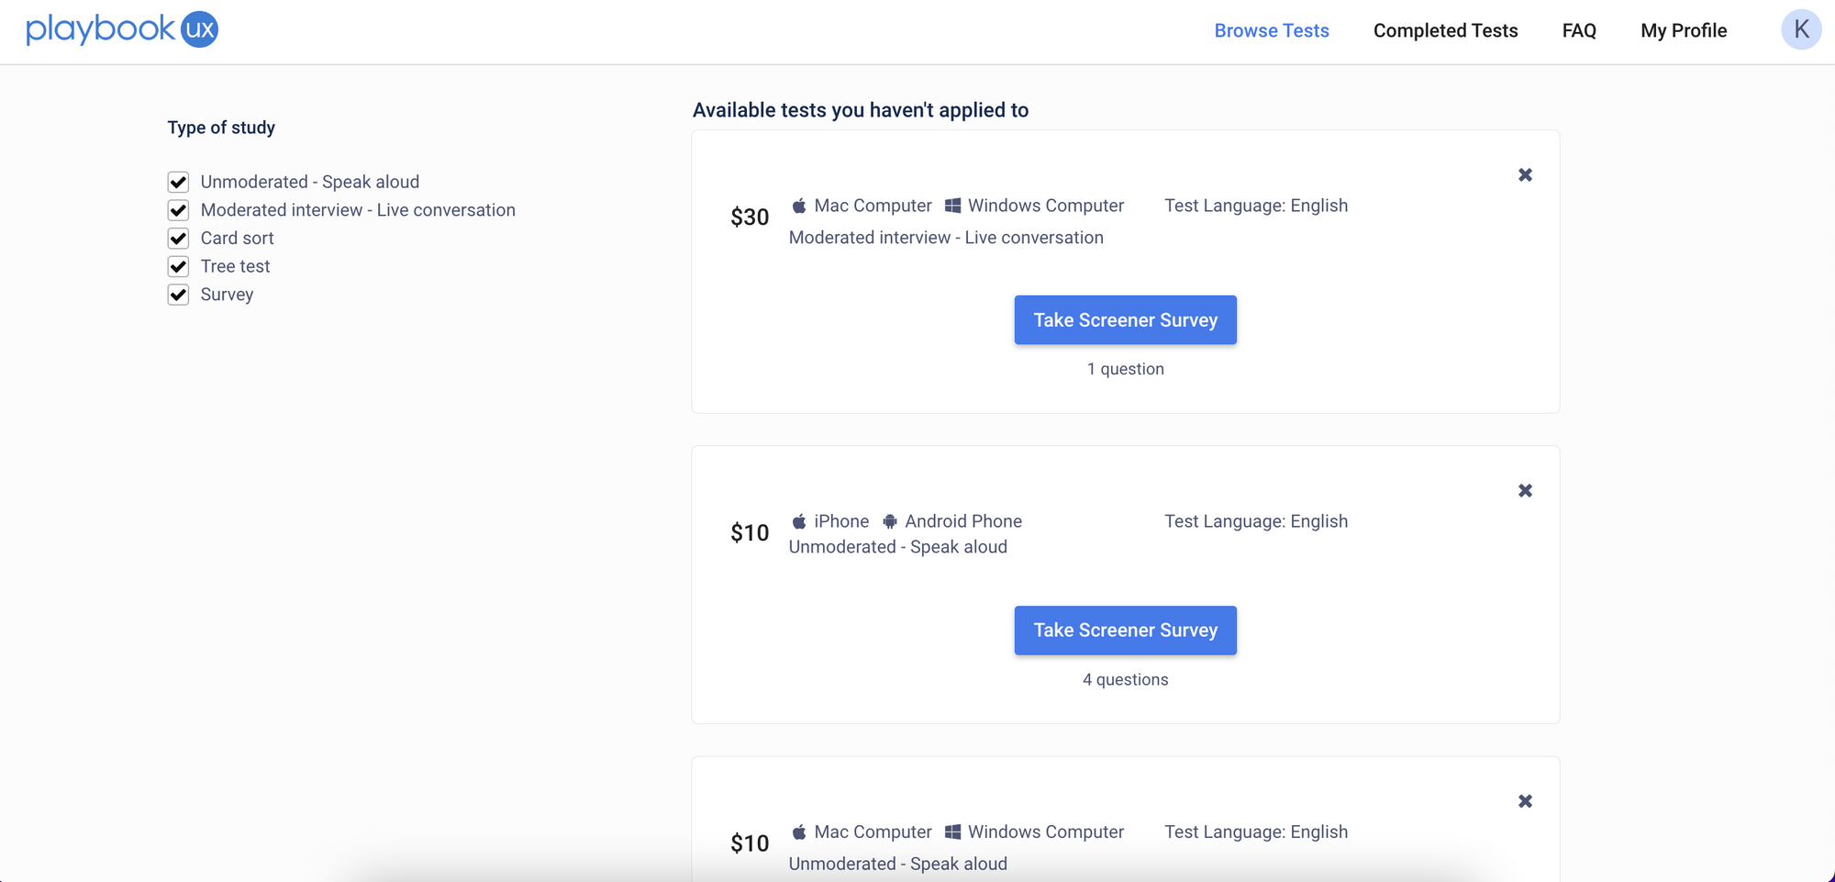1835x882 pixels.
Task: Click the Apple icon next to iPhone
Action: click(x=799, y=520)
